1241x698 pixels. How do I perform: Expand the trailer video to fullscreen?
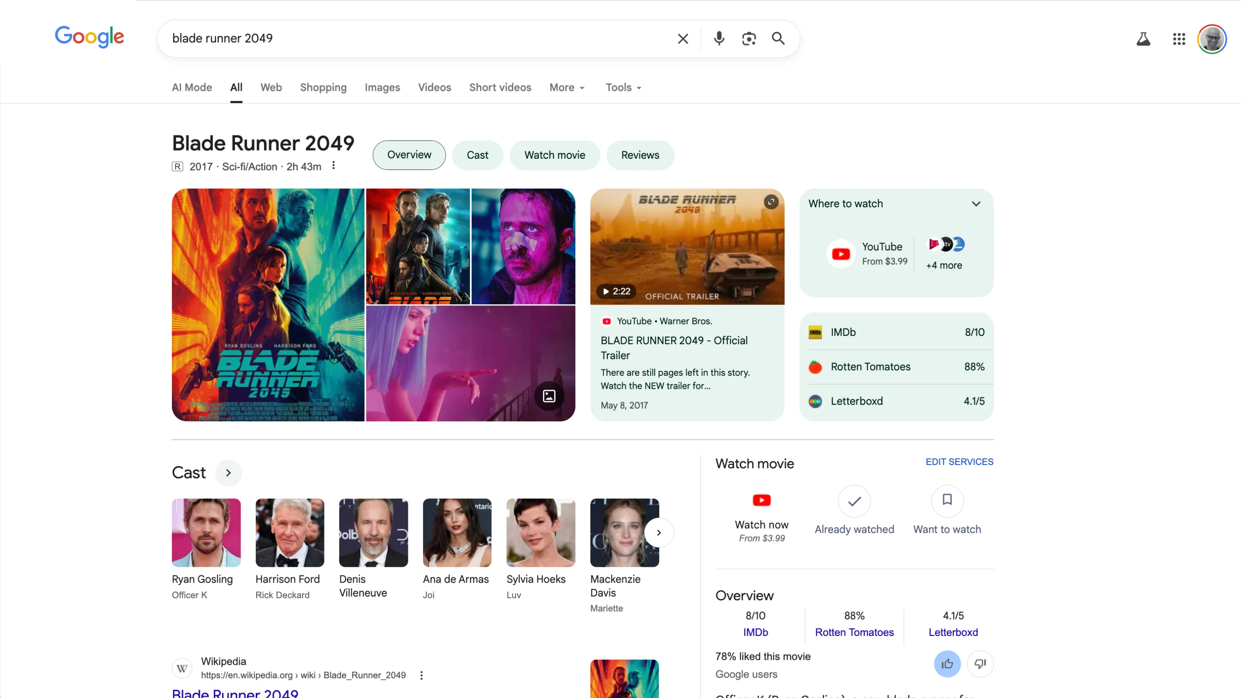(771, 202)
